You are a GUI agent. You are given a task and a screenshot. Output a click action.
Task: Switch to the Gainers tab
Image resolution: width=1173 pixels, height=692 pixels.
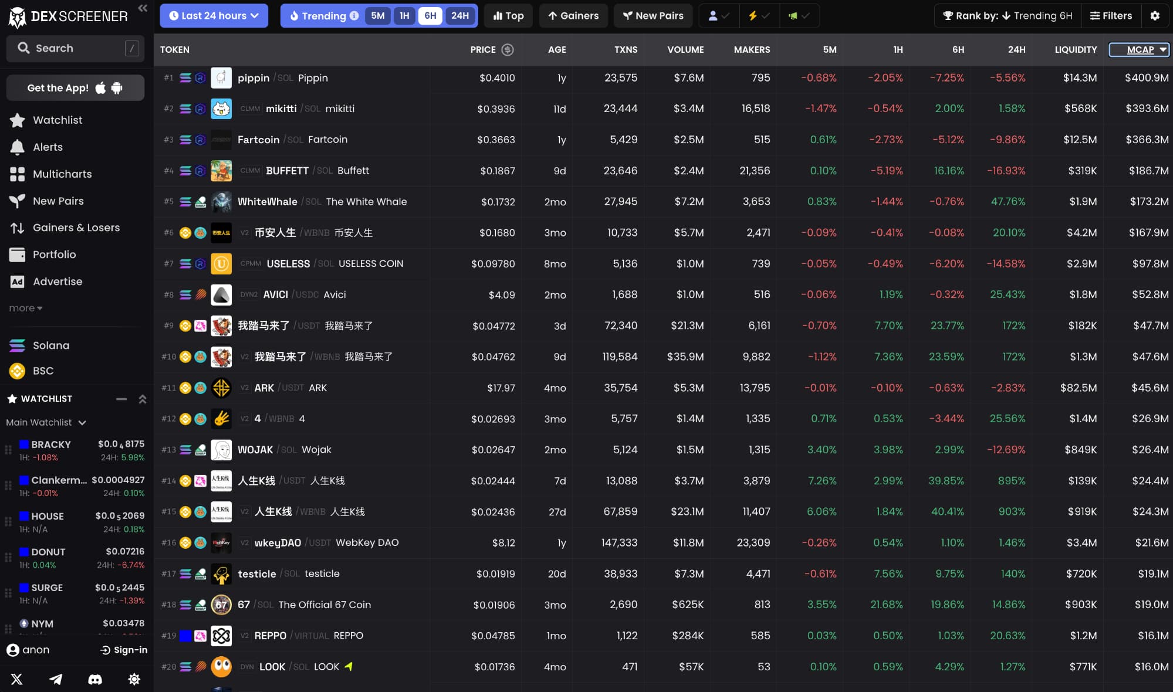click(573, 16)
